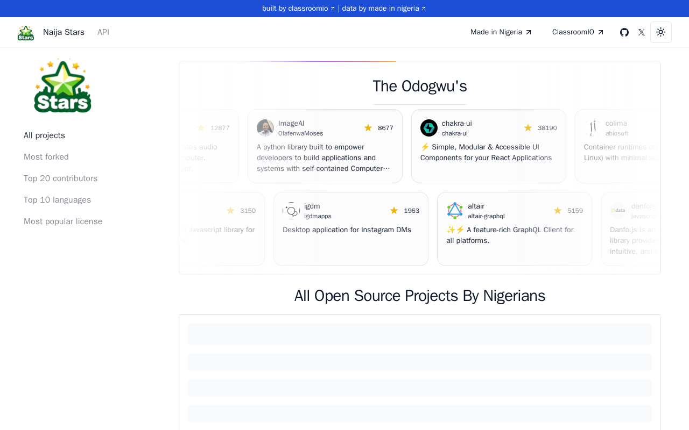Select Most popular license in sidebar

pyautogui.click(x=63, y=221)
